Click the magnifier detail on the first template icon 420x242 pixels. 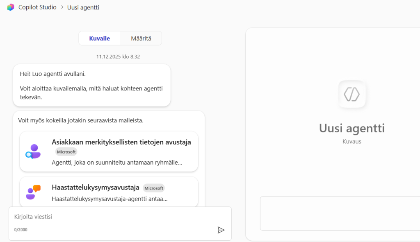coord(29,155)
